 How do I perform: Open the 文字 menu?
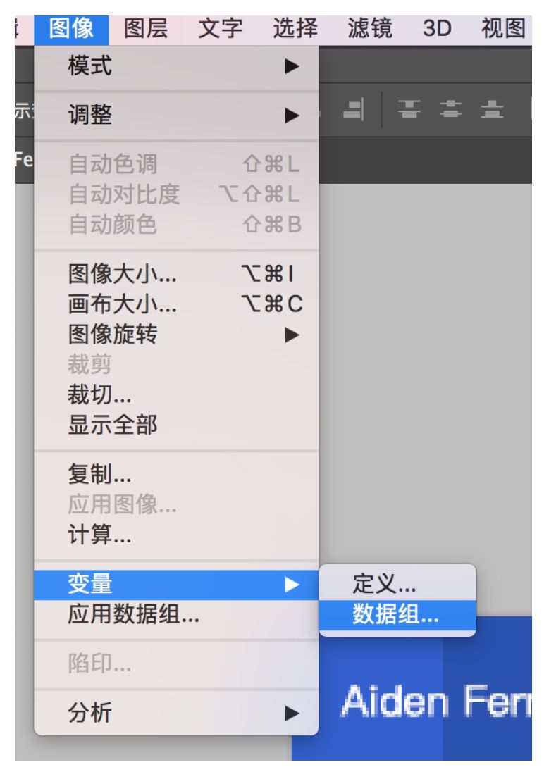click(x=221, y=28)
